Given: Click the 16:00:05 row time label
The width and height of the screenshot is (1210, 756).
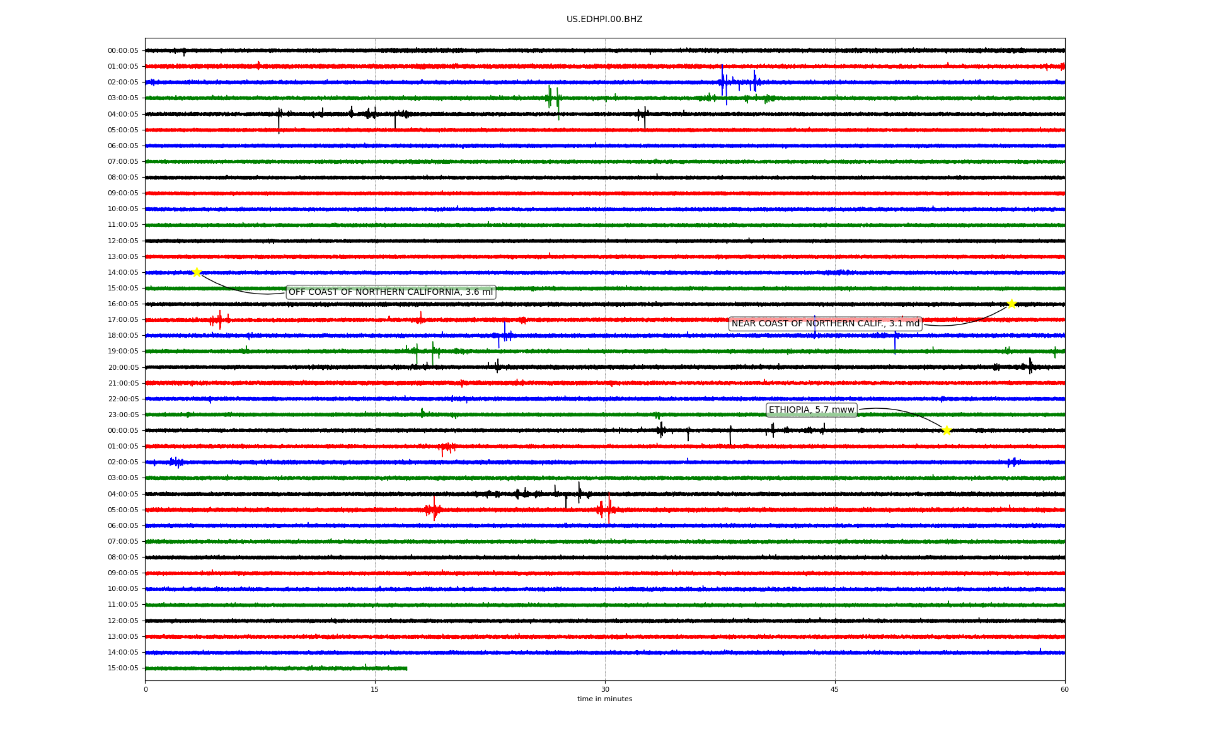Looking at the screenshot, I should pyautogui.click(x=123, y=304).
